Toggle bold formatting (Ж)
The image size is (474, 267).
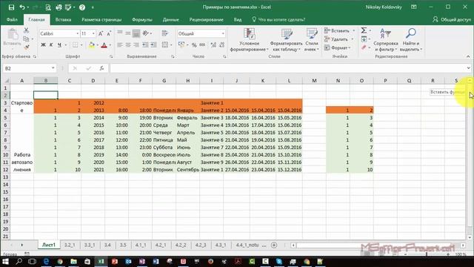[43, 45]
